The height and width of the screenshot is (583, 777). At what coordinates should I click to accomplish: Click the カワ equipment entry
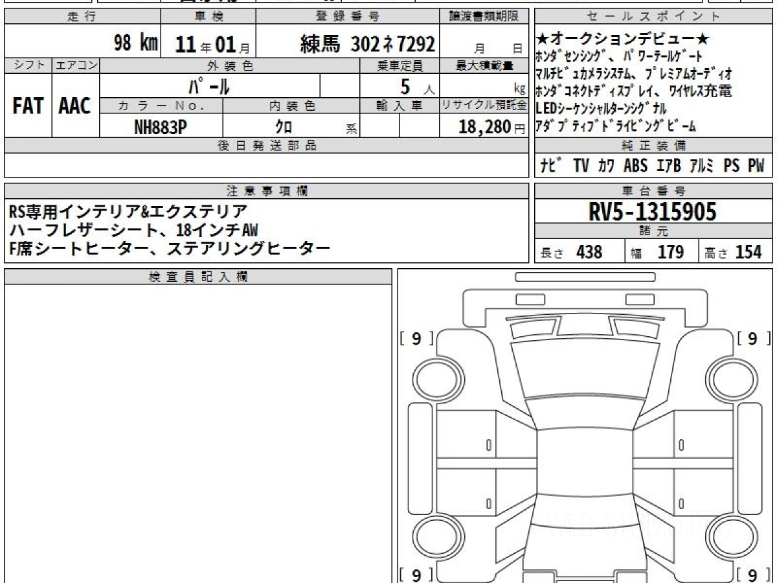click(x=607, y=166)
